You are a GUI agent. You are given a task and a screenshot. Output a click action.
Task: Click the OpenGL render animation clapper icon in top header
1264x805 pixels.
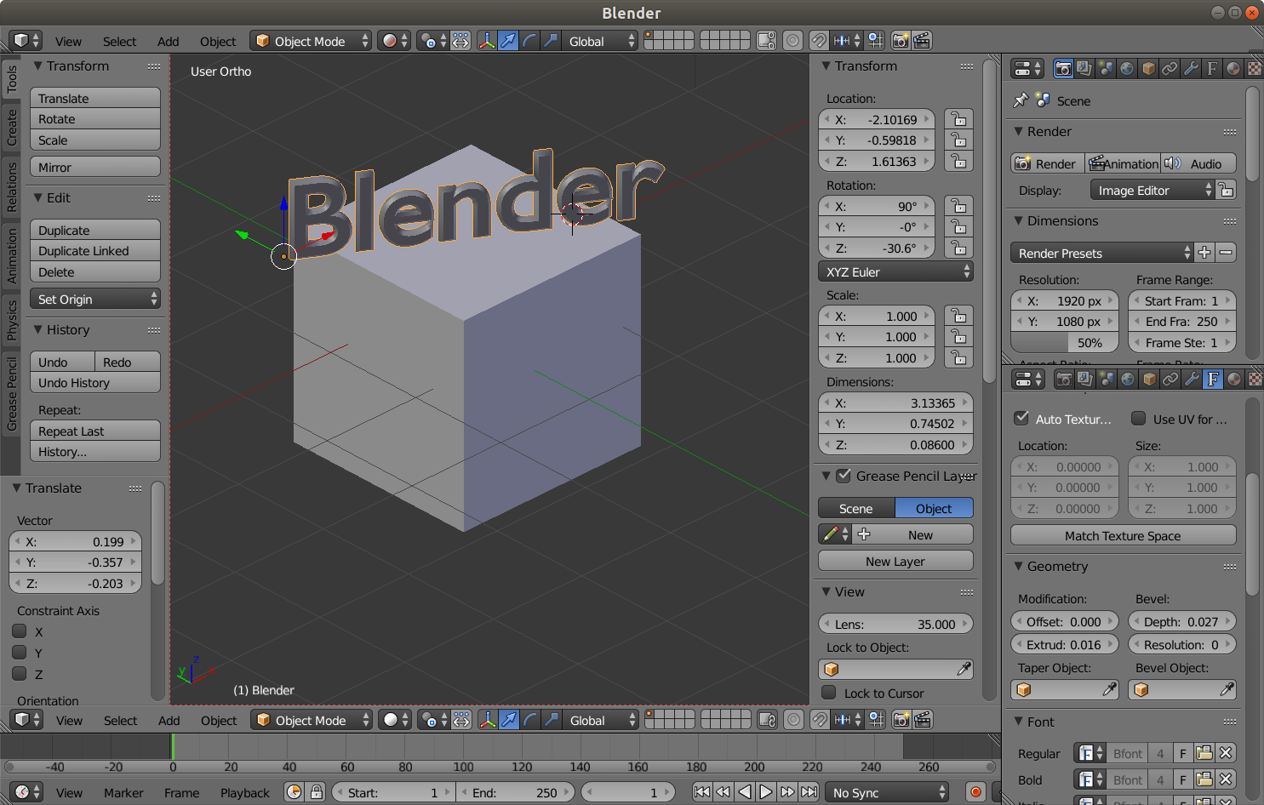(x=922, y=41)
